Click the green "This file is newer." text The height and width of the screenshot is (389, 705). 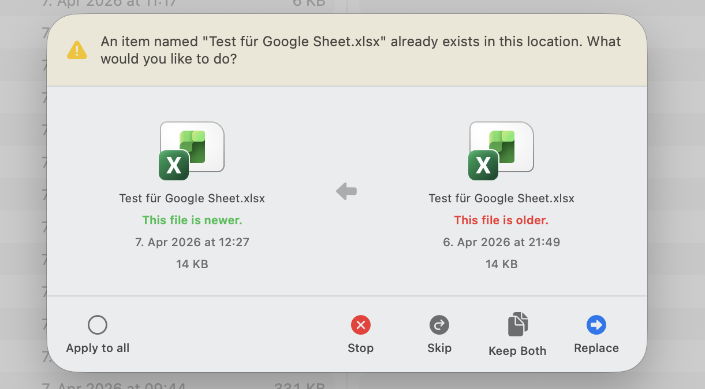click(192, 220)
